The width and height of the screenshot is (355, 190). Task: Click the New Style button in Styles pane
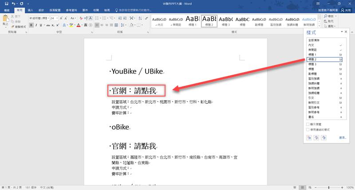(309, 138)
